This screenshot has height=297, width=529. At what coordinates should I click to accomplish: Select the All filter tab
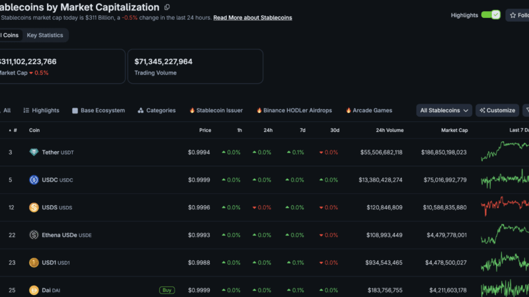point(6,110)
